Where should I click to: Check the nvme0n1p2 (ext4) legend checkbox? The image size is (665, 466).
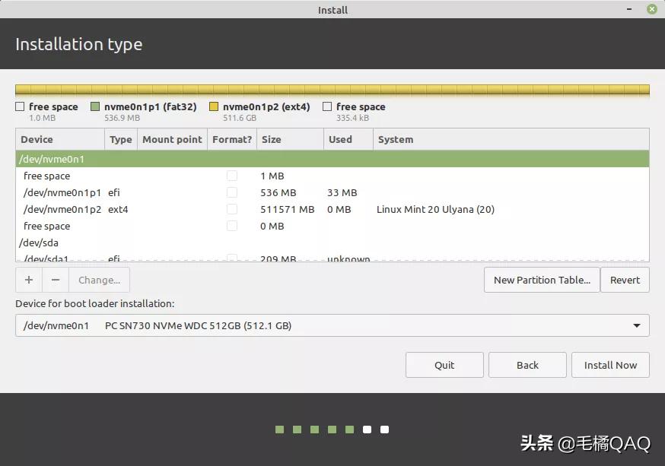215,106
